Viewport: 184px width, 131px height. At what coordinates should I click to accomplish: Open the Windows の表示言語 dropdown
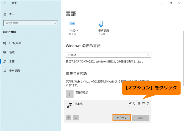pos(108,55)
